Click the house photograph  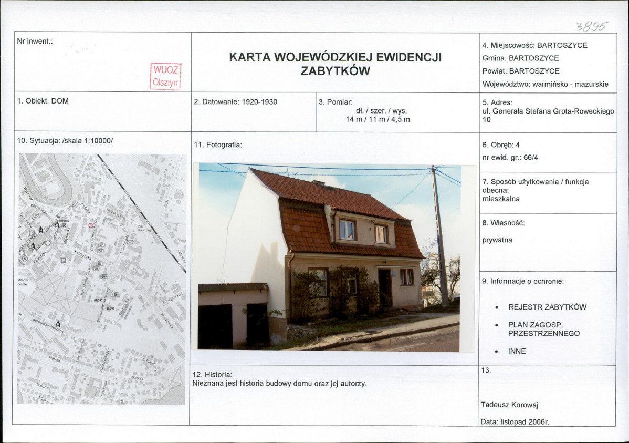click(x=329, y=256)
